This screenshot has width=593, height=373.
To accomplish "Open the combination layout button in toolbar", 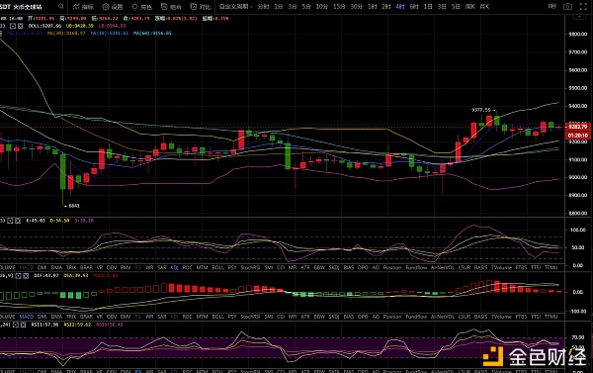I will (x=171, y=7).
